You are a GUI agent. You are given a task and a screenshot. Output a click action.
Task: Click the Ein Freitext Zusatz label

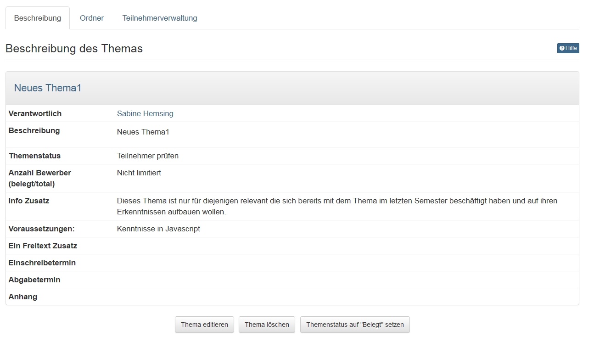(x=43, y=246)
